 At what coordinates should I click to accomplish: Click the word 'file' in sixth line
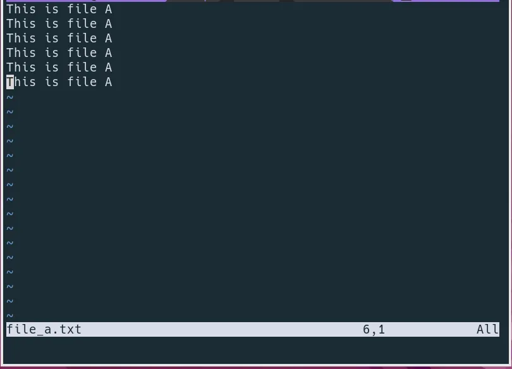(82, 82)
